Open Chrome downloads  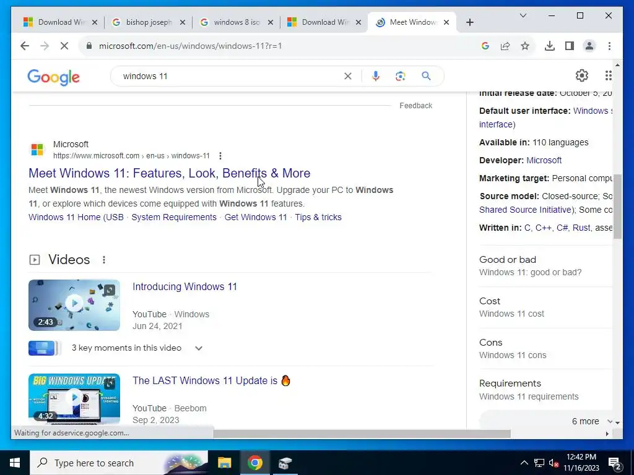click(550, 46)
